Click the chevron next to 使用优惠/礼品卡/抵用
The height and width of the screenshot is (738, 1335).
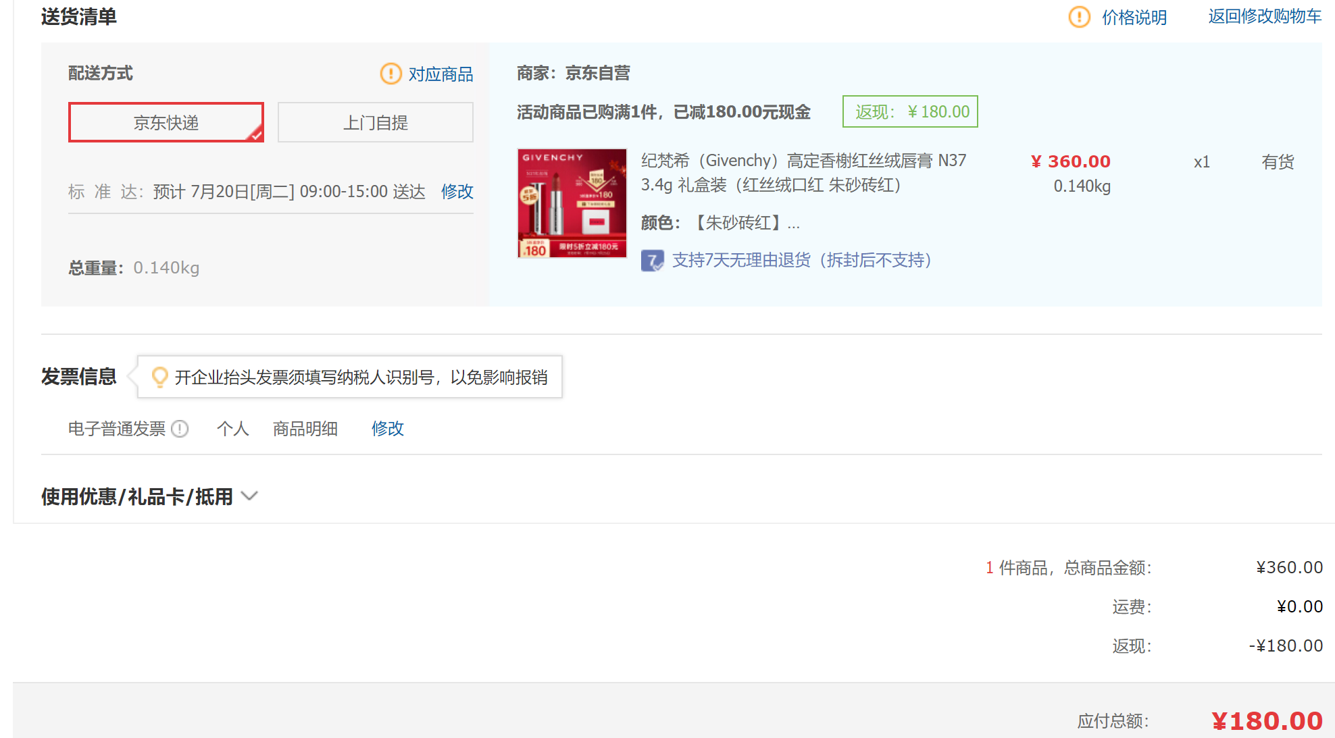coord(250,496)
